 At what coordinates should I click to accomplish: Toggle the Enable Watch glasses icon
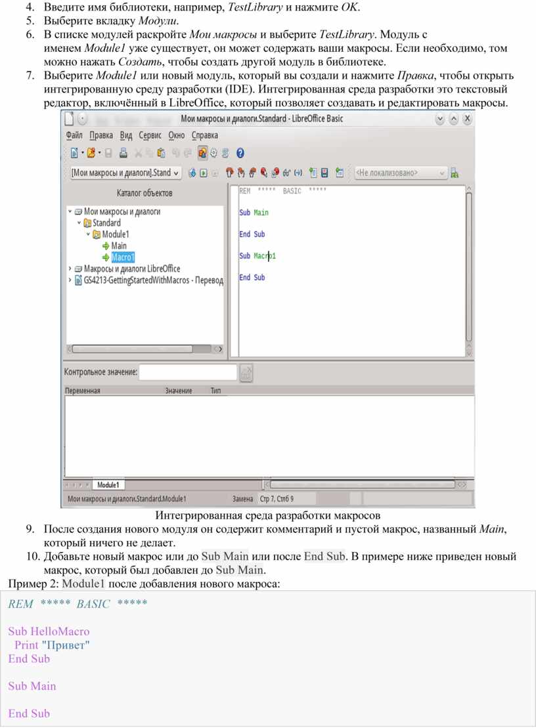click(286, 173)
